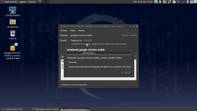This screenshot has width=197, height=111.
Task: Open the Ayuda menu in package installer
Action: (81, 31)
